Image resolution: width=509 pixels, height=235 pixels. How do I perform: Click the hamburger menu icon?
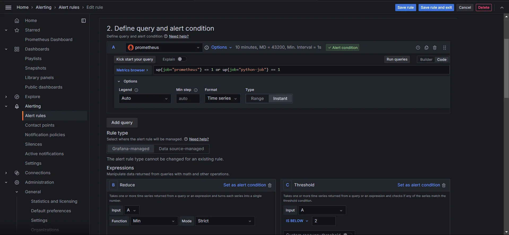coord(8,7)
